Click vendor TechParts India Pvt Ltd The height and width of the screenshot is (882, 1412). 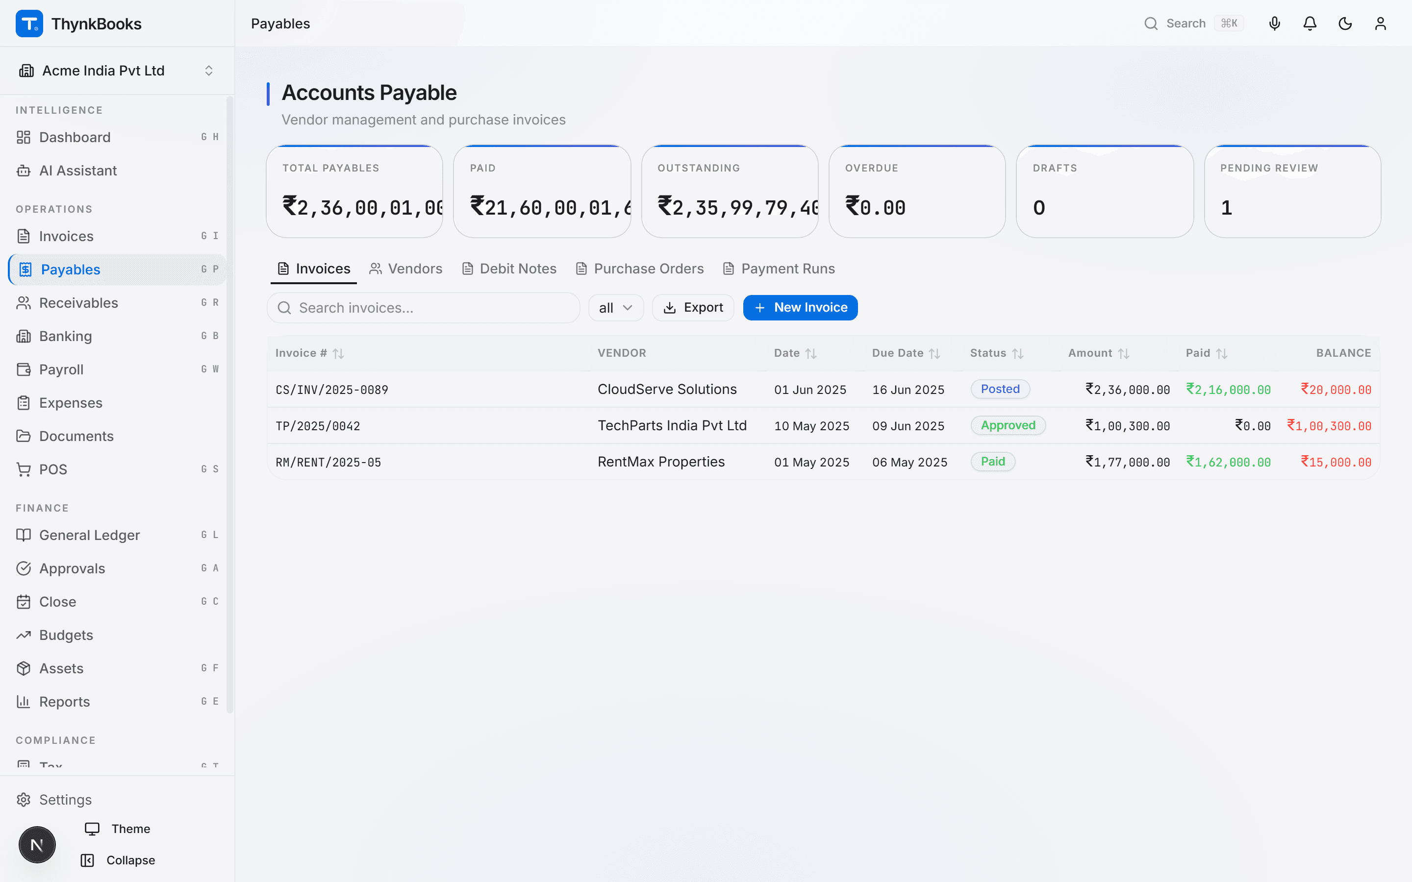(672, 425)
